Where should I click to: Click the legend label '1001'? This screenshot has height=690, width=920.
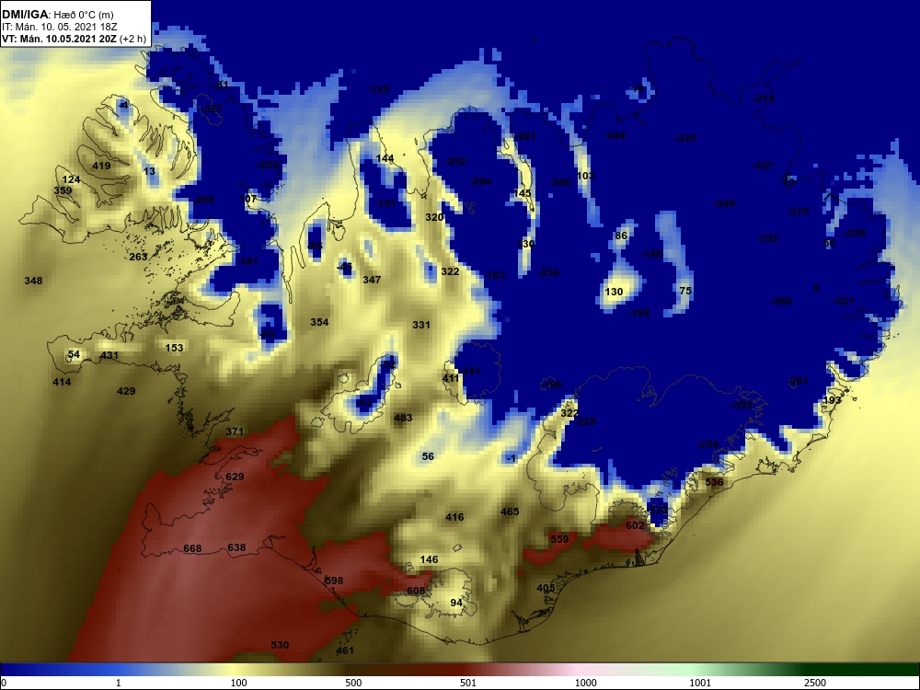point(700,683)
